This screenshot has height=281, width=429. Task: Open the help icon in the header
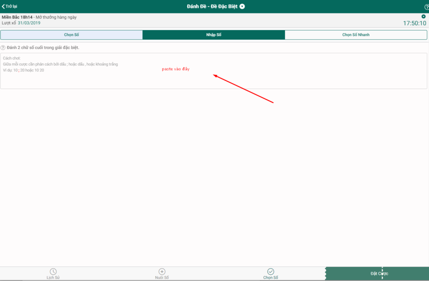point(426,7)
